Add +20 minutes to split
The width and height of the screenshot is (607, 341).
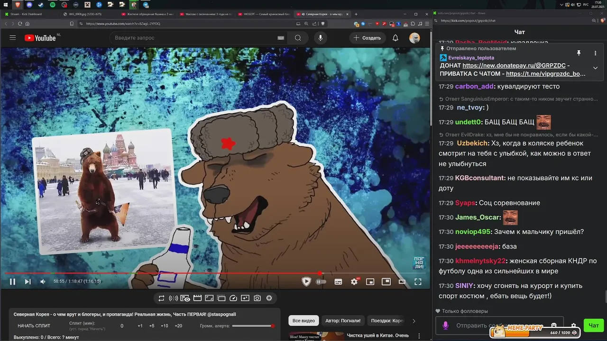(x=178, y=326)
